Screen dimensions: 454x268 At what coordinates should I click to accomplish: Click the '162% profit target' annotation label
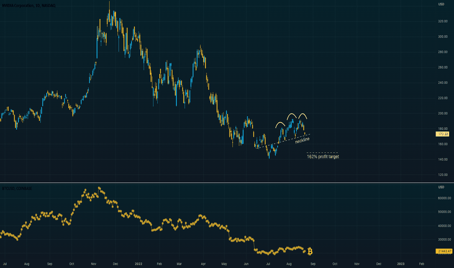[x=323, y=157]
